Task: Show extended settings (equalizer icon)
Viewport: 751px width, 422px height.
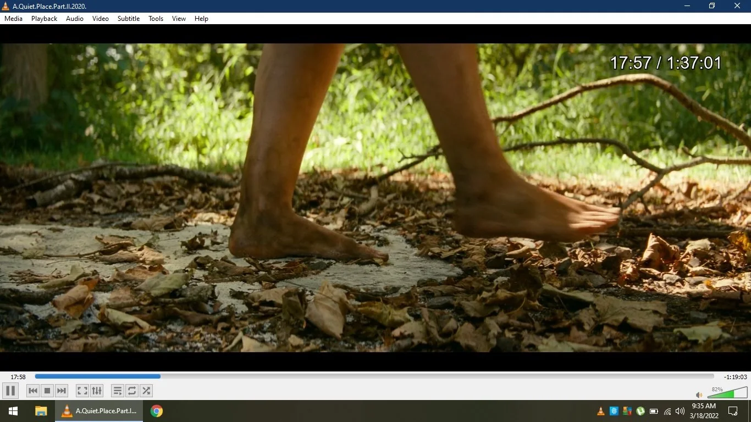Action: (x=97, y=391)
